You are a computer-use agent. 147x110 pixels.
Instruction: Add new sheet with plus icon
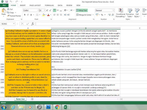32,99
